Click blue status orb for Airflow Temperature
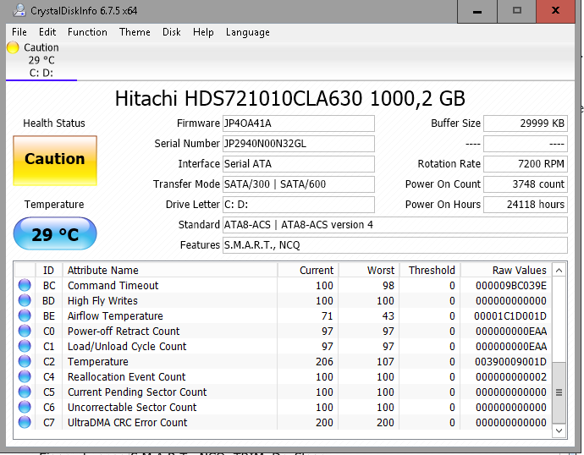Image resolution: width=584 pixels, height=455 pixels. tap(25, 315)
